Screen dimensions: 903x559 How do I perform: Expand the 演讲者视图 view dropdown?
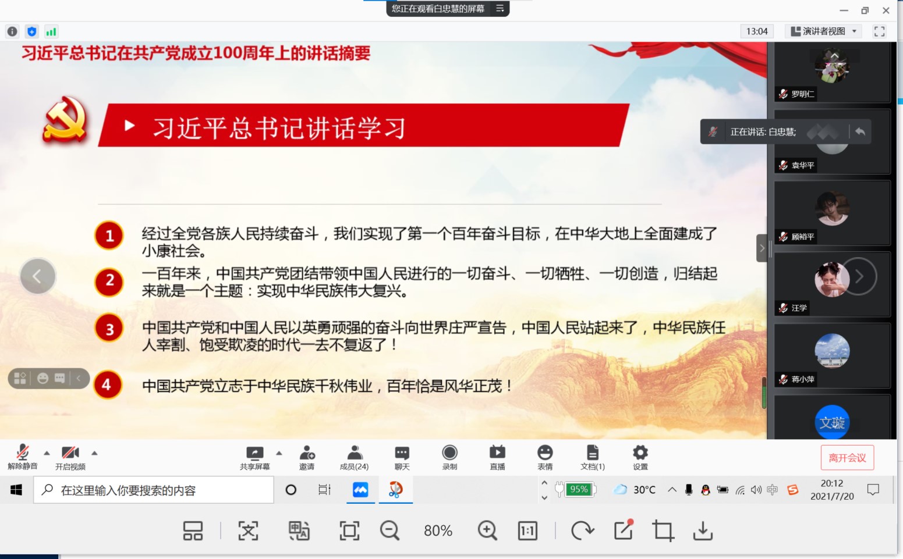tap(824, 31)
